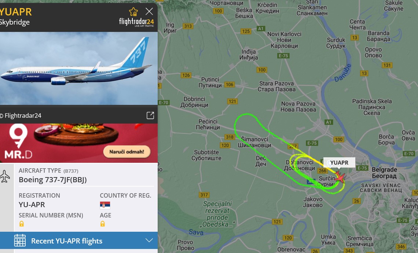Viewport: 418px width, 253px height.
Task: Click the YUAPR callsign heading
Action: coord(16,12)
